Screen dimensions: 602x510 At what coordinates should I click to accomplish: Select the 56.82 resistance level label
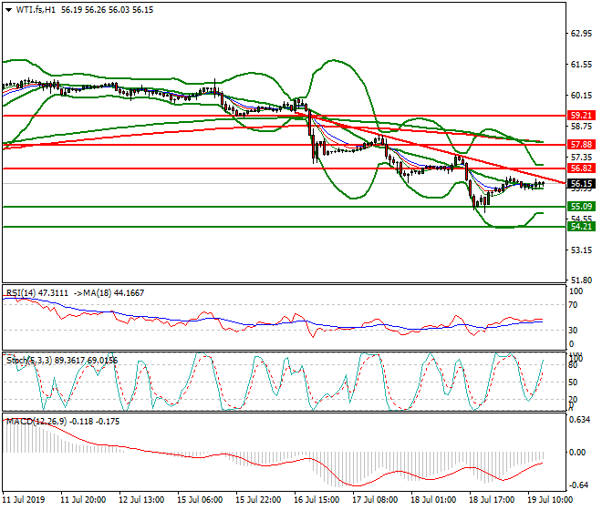(581, 168)
